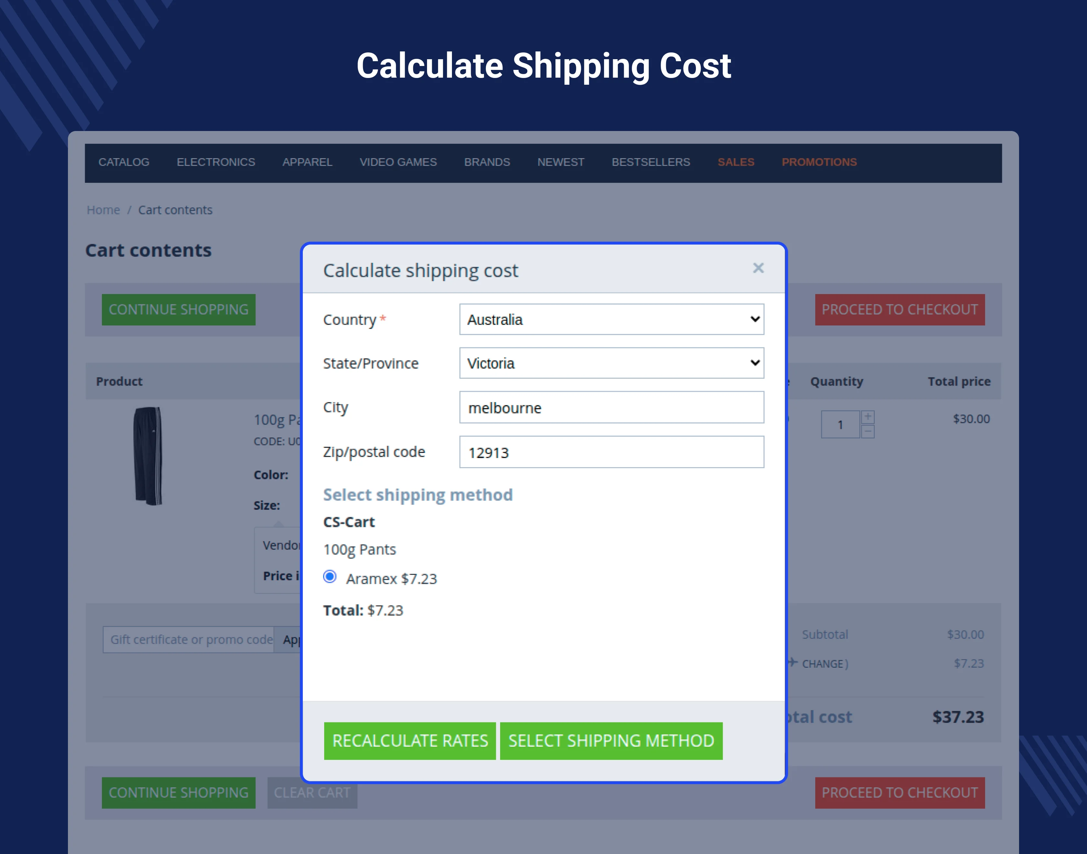
Task: Navigate to the Sales menu item
Action: click(x=735, y=162)
